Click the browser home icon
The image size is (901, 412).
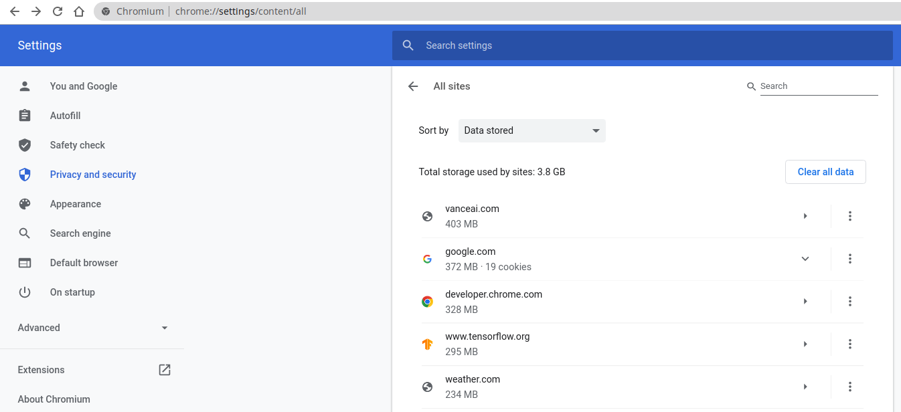(79, 11)
